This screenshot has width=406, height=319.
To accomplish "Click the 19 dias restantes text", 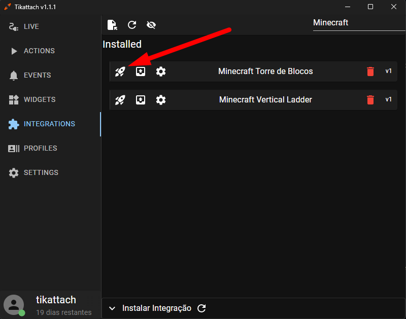I will 64,312.
